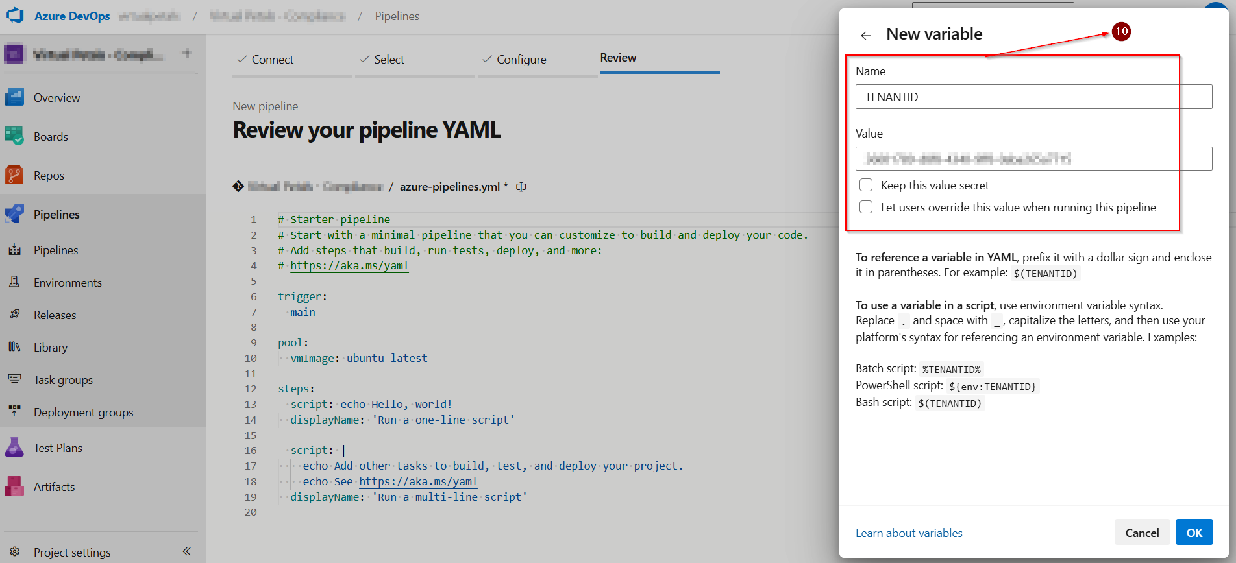Image resolution: width=1236 pixels, height=563 pixels.
Task: Select the Pipelines sub-item icon
Action: pos(14,250)
